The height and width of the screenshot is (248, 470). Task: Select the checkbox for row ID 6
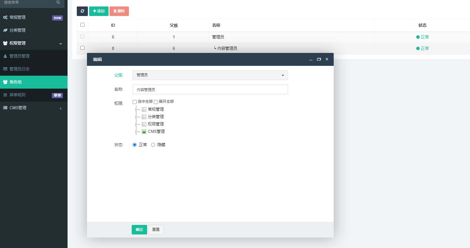tap(82, 36)
